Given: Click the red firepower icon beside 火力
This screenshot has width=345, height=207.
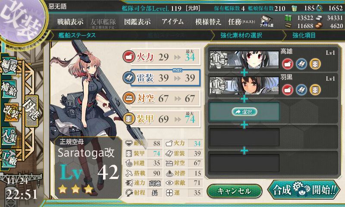Looking at the screenshot, I should point(129,56).
